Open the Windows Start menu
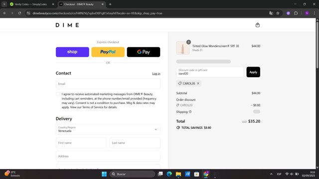 point(104,174)
